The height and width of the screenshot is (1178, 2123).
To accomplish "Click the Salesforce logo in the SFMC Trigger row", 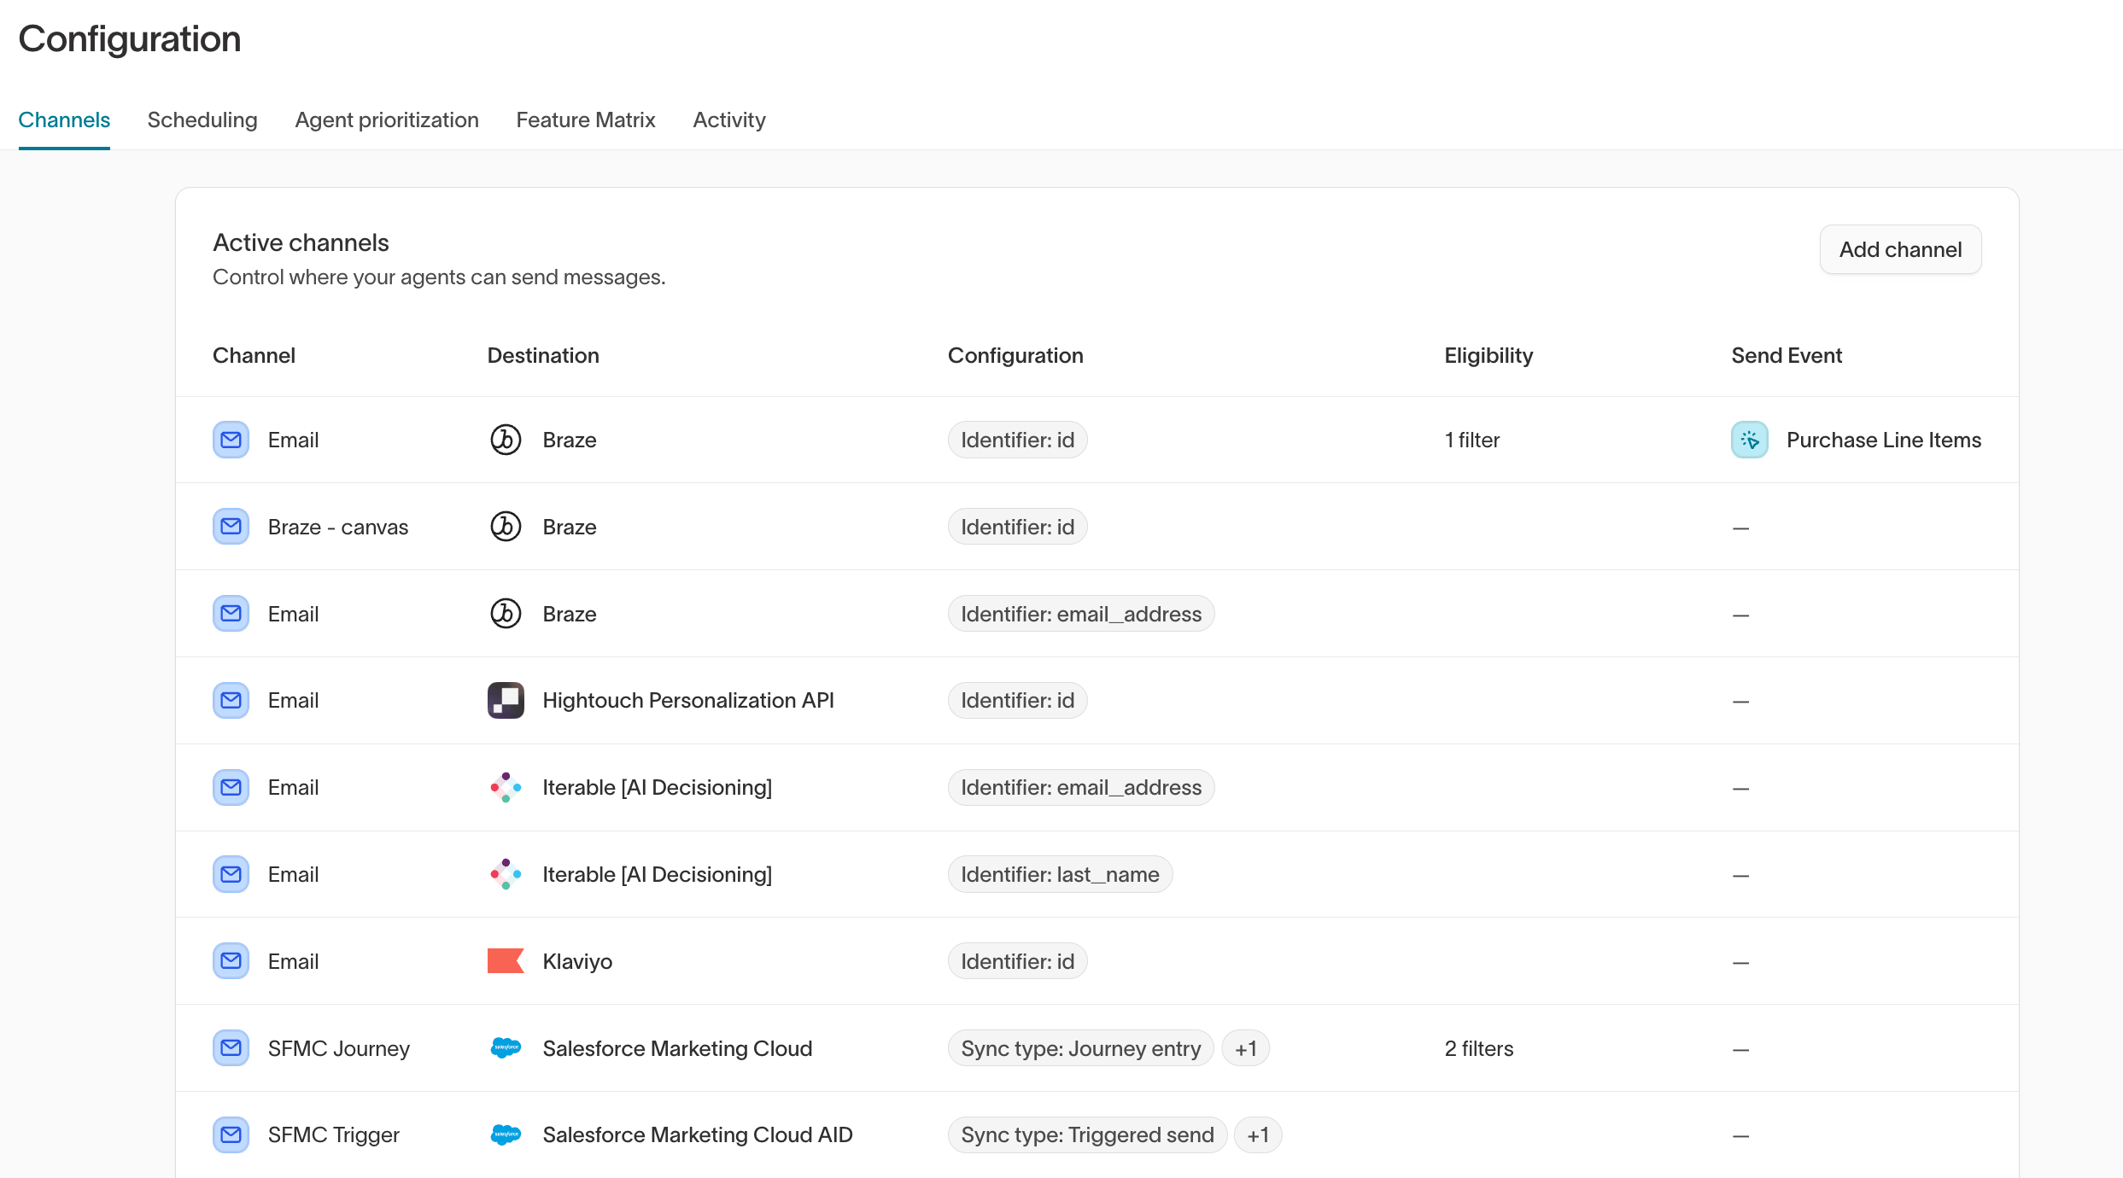I will pos(506,1134).
